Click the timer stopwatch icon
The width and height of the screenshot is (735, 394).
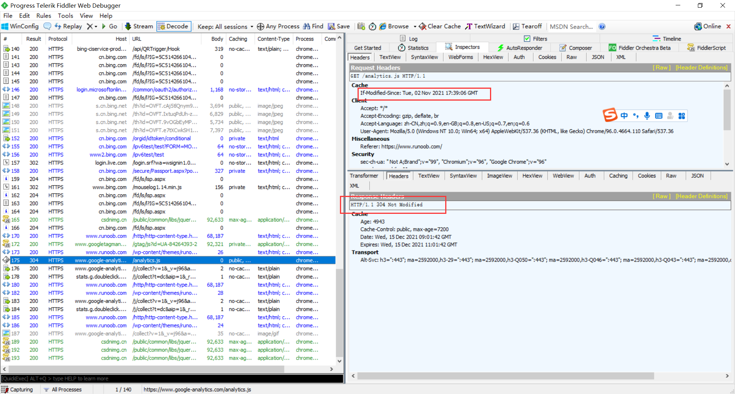pos(372,26)
